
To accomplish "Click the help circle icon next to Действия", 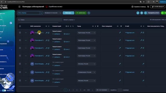I will click(x=89, y=13).
